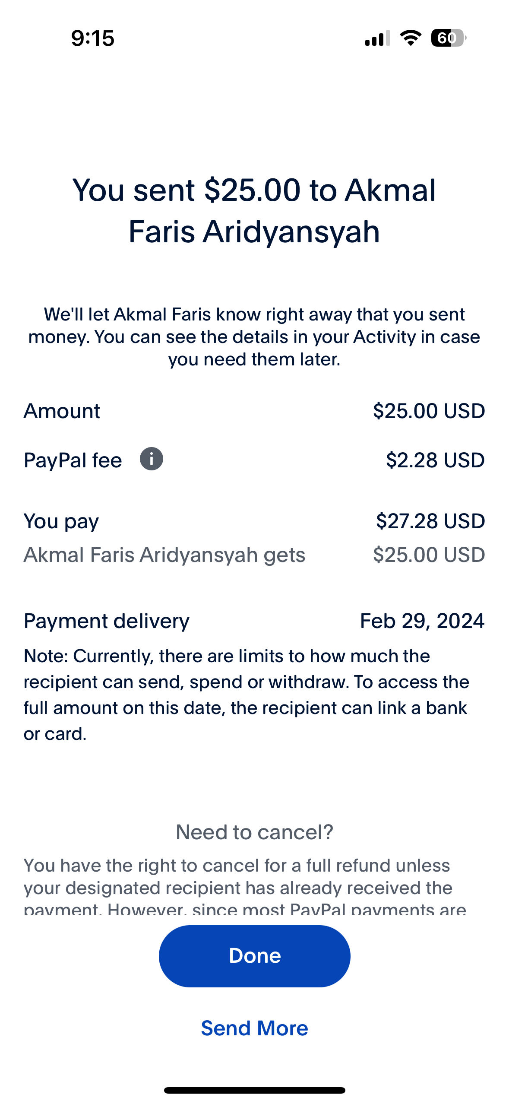Tap the cellular signal strength icon
509x1104 pixels.
pyautogui.click(x=377, y=38)
